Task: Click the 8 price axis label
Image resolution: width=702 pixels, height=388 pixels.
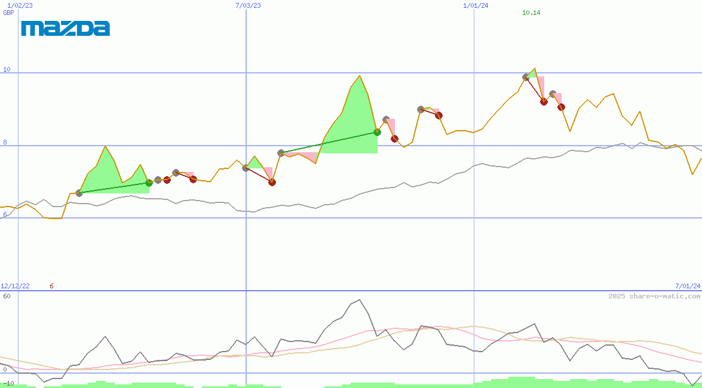Action: pyautogui.click(x=5, y=142)
